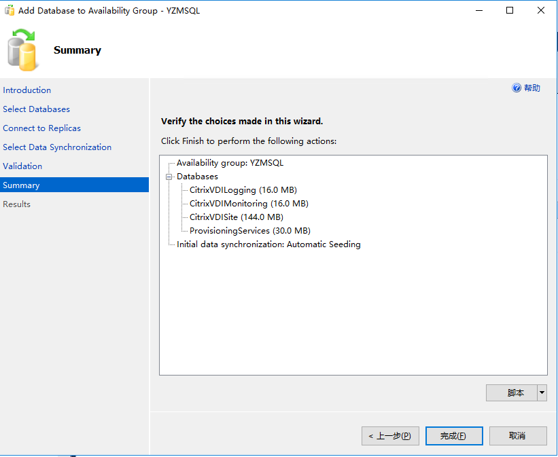Switch to Select Data Synchronization page
The image size is (558, 457).
pos(57,147)
